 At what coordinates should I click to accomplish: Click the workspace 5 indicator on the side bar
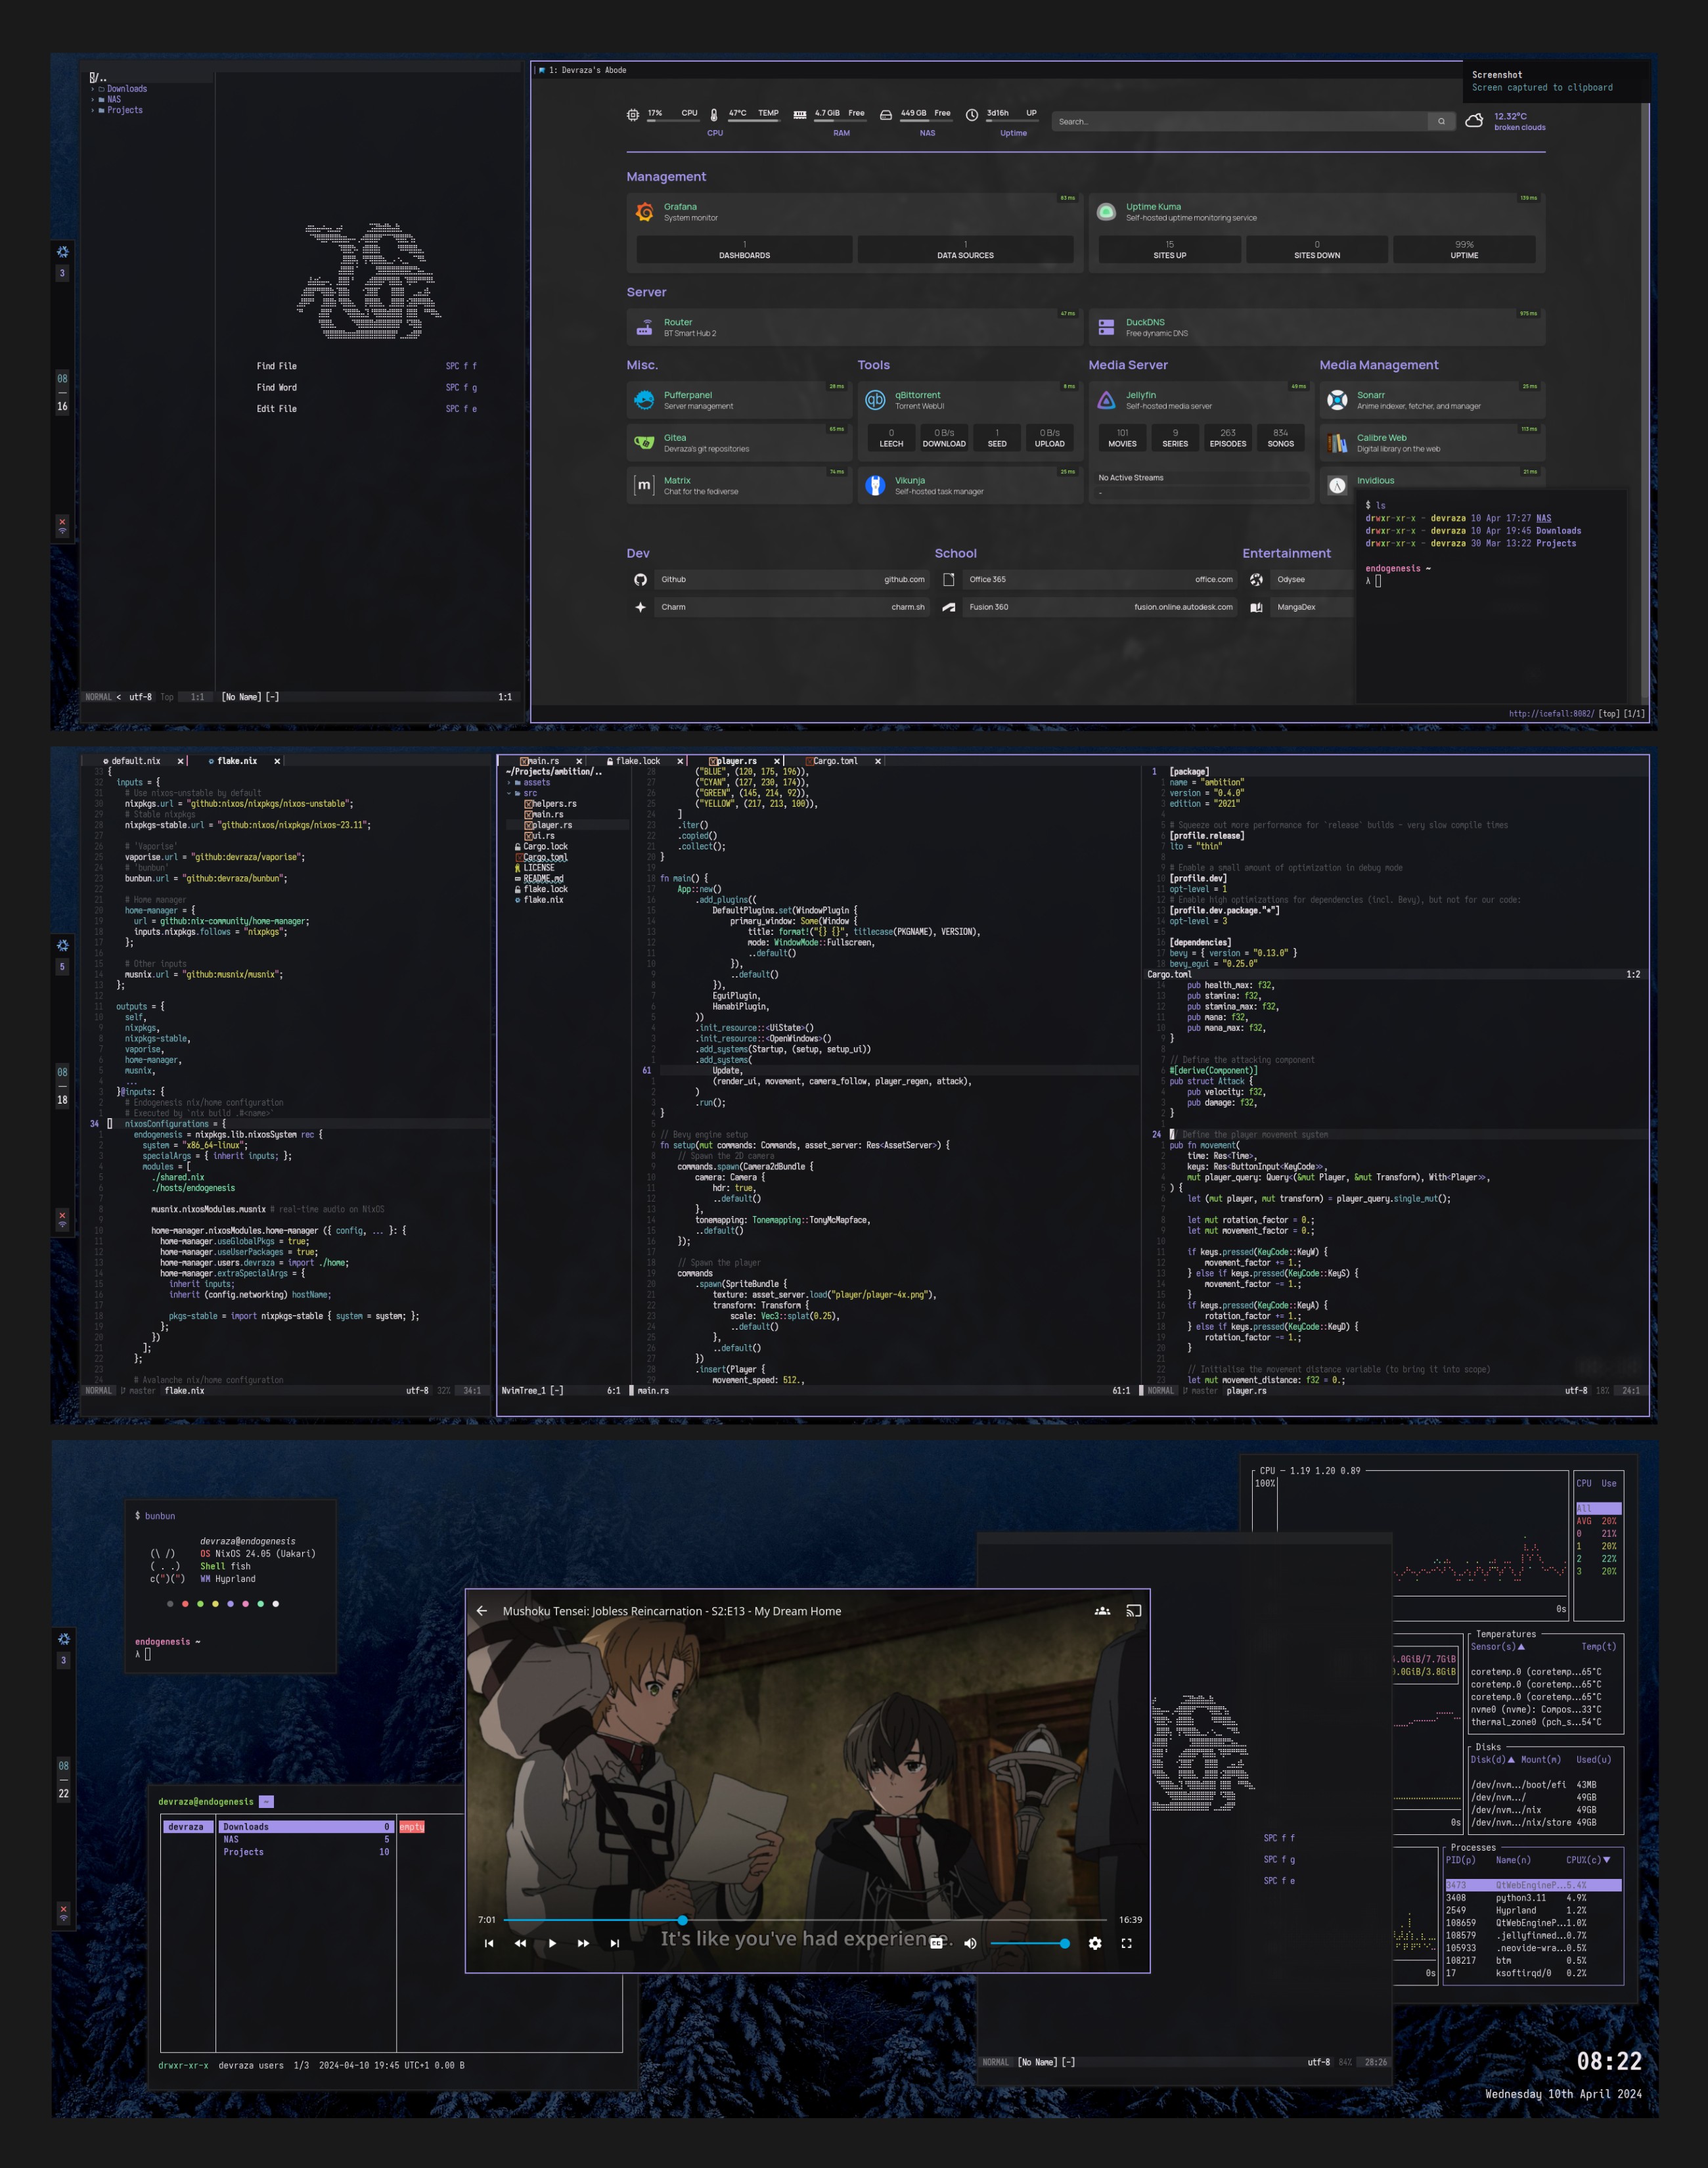62,967
